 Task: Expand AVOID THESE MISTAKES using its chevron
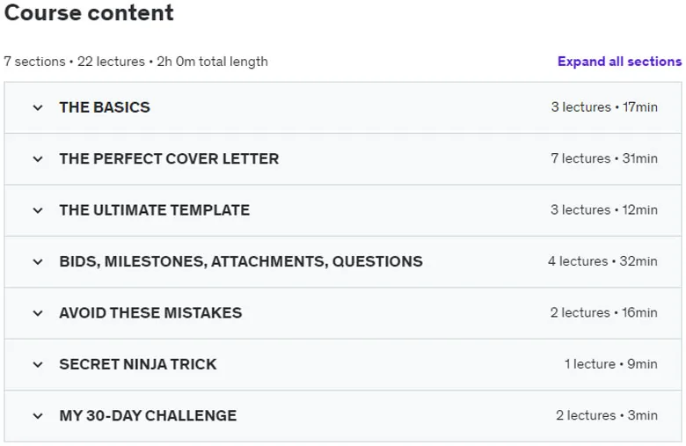pyautogui.click(x=38, y=313)
